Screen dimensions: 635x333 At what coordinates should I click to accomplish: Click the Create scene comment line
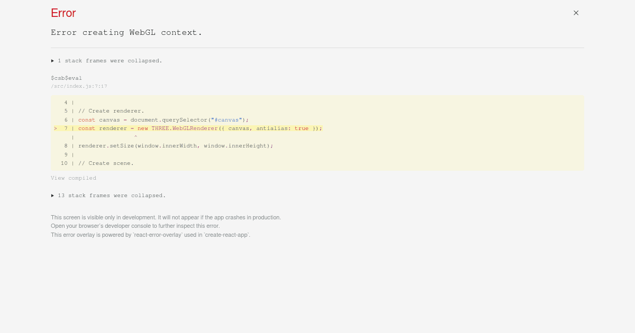[x=106, y=163]
